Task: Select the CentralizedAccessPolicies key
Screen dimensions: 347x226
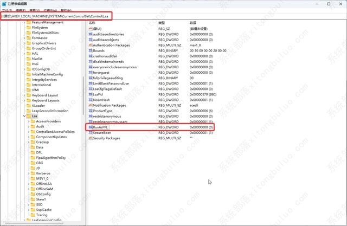Action: click(55, 132)
